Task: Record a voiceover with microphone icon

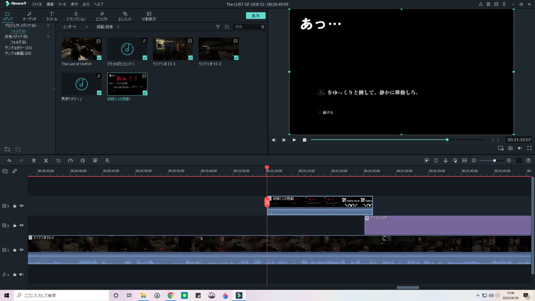Action: point(445,161)
